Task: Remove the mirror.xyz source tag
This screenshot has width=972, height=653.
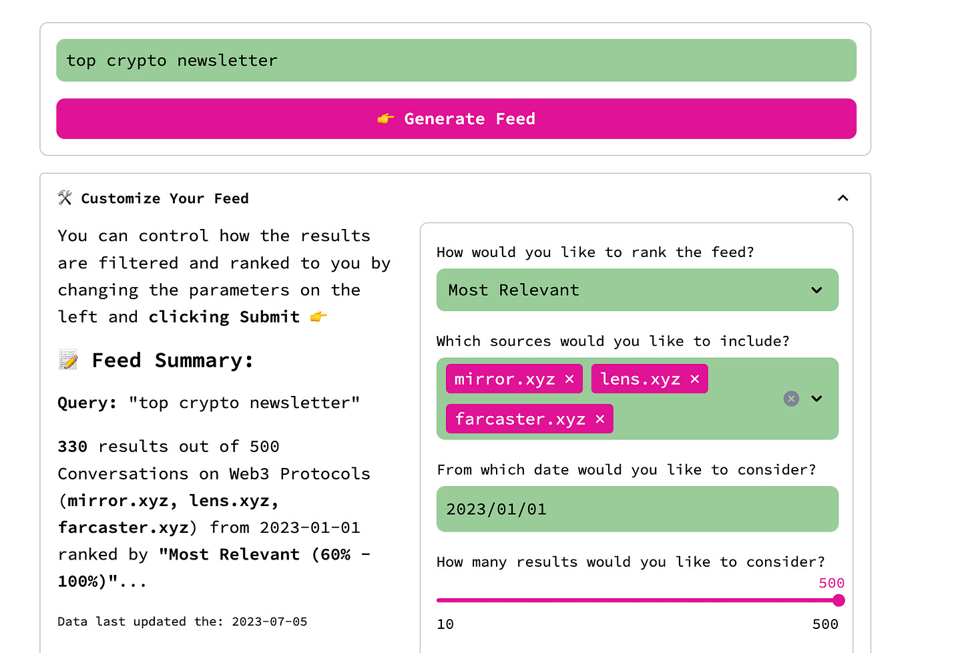Action: coord(569,379)
